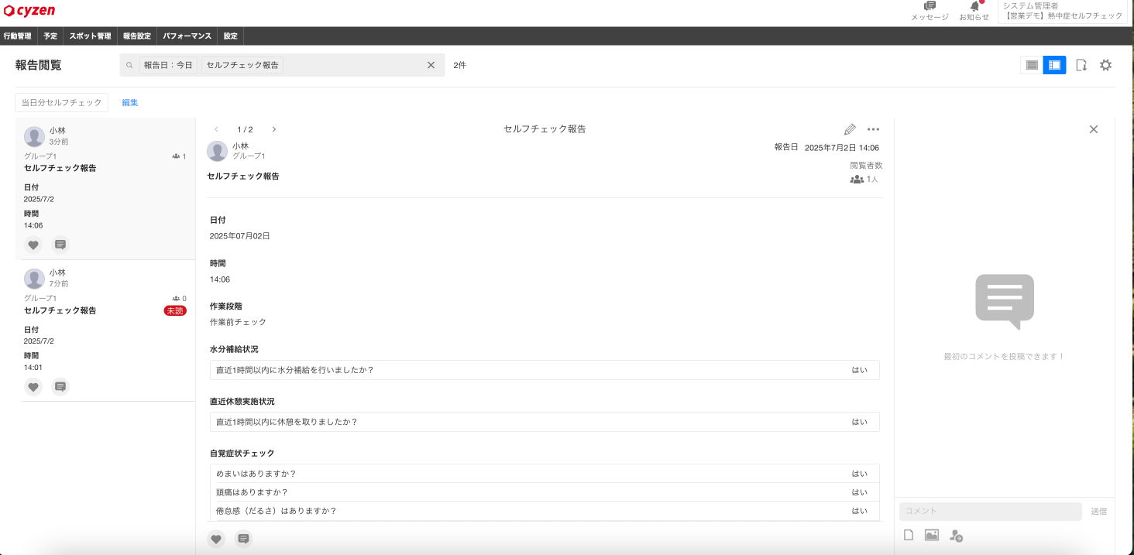
Task: Attach a file using document icon
Action: click(x=909, y=535)
